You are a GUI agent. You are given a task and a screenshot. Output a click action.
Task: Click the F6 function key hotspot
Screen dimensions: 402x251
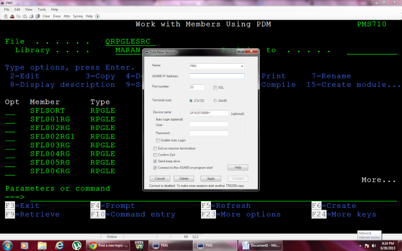317,206
